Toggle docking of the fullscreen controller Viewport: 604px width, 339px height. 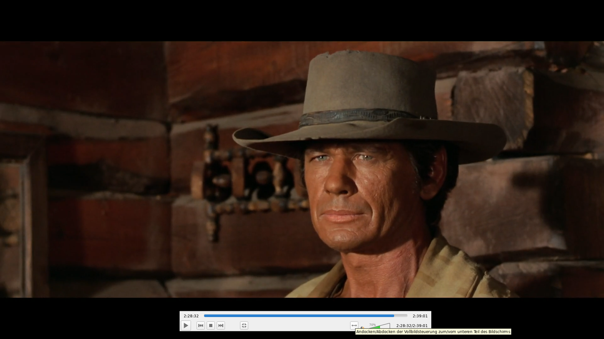[354, 325]
